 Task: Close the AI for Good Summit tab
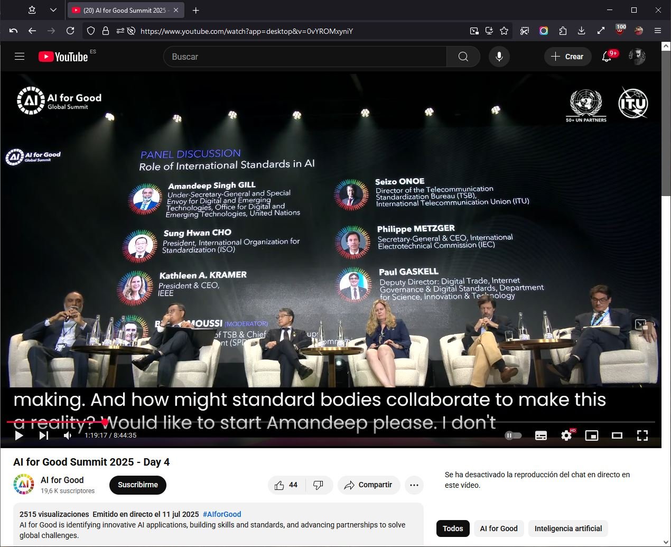pyautogui.click(x=176, y=10)
